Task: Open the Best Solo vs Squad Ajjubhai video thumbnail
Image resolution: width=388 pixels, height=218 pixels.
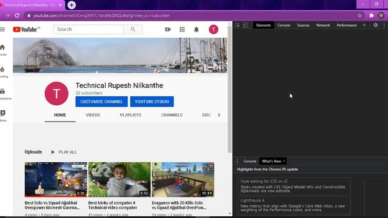Action: [x=56, y=179]
